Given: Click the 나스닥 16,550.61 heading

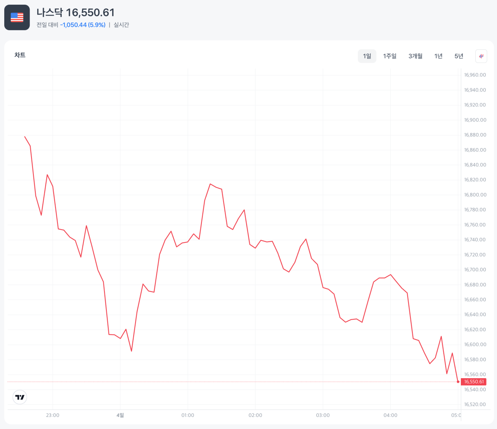Looking at the screenshot, I should click(x=76, y=12).
